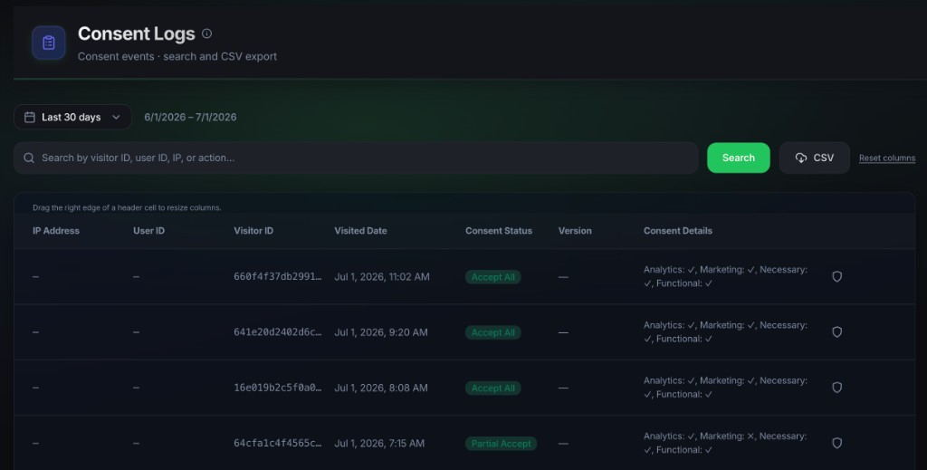The image size is (927, 470).
Task: Focus the visitor ID search input
Action: 356,158
